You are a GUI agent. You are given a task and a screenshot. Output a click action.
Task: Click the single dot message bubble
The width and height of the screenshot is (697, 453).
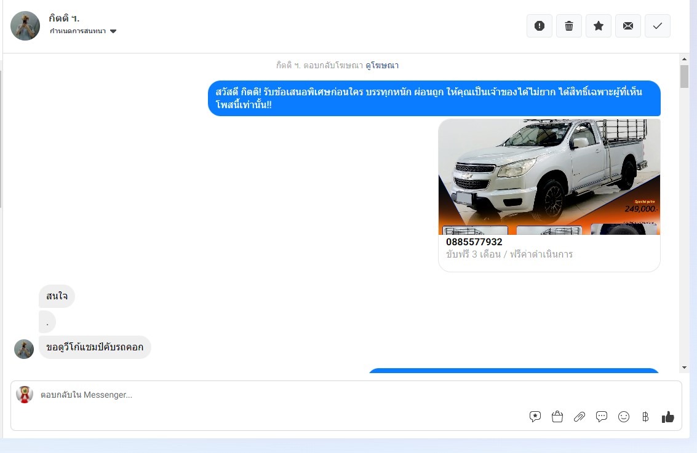47,322
